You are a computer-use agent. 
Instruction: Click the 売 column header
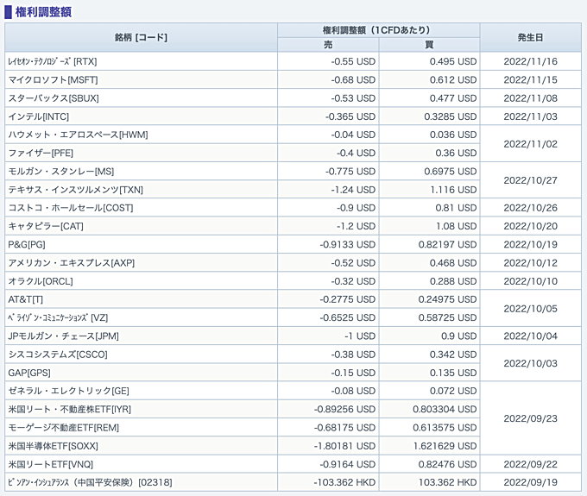[x=328, y=45]
